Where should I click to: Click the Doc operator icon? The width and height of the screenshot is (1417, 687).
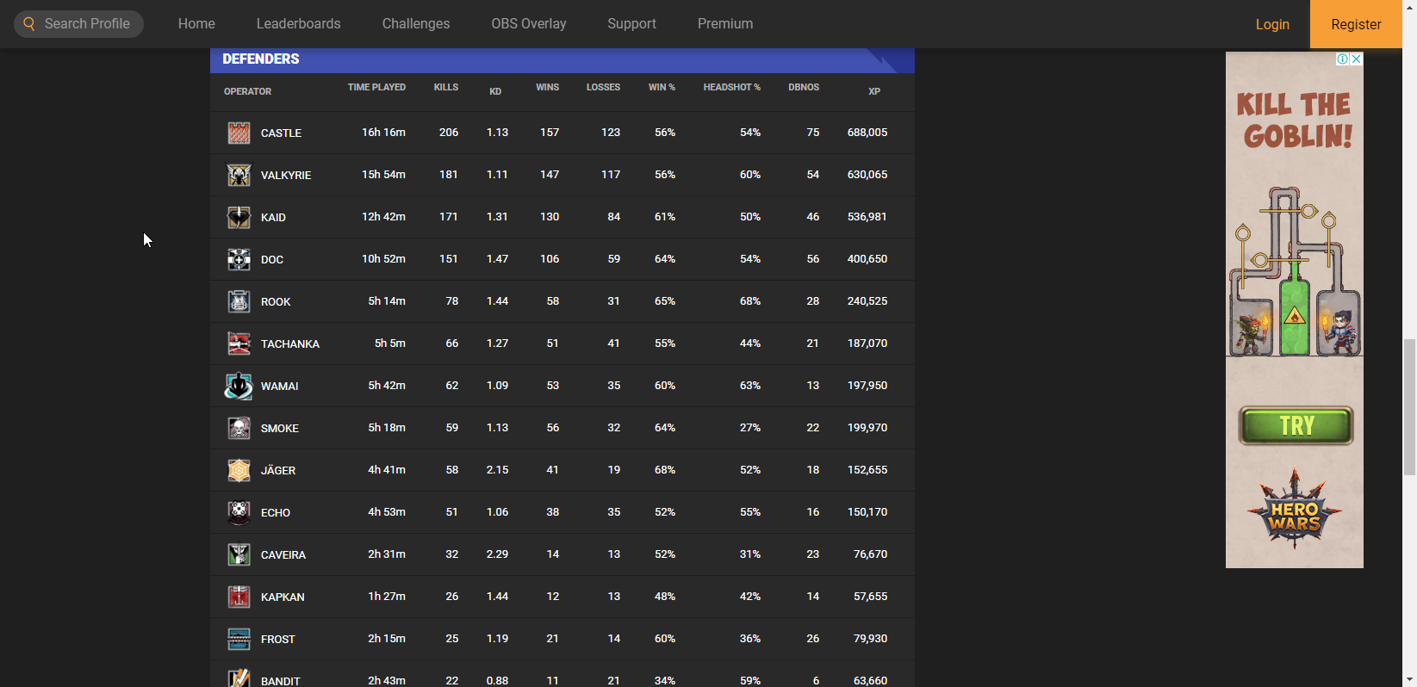pyautogui.click(x=239, y=259)
